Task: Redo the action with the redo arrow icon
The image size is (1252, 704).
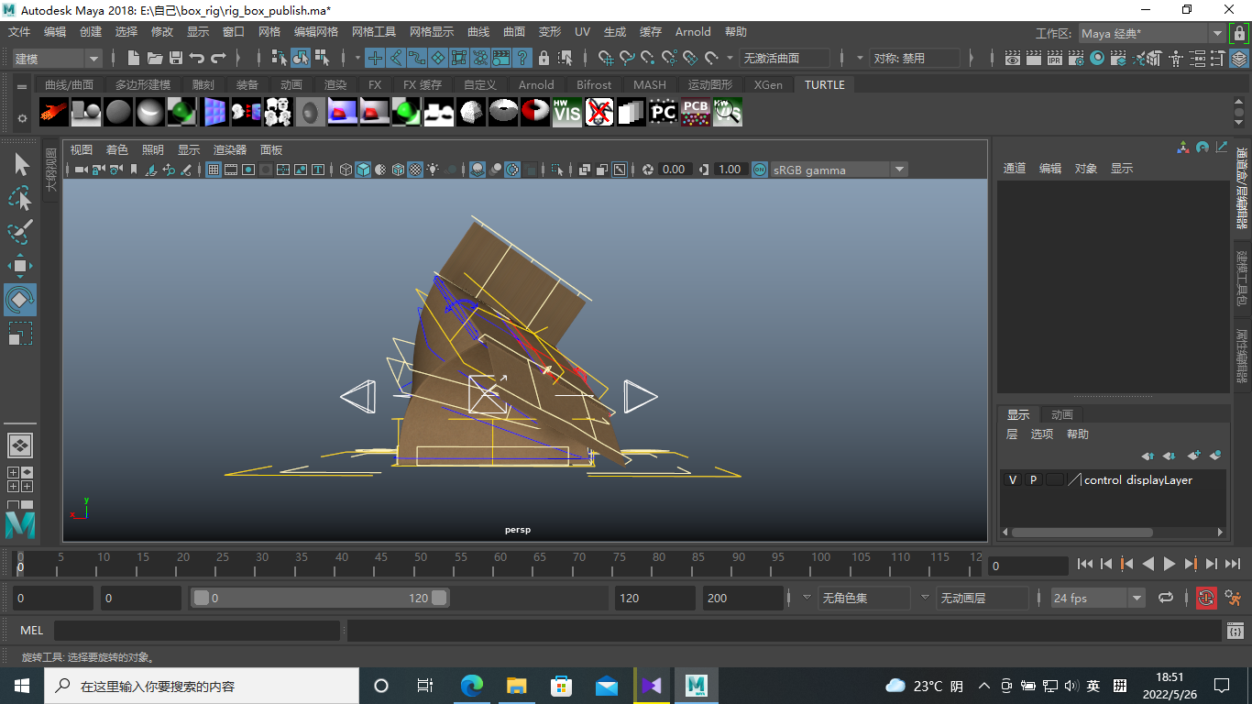Action: [218, 58]
